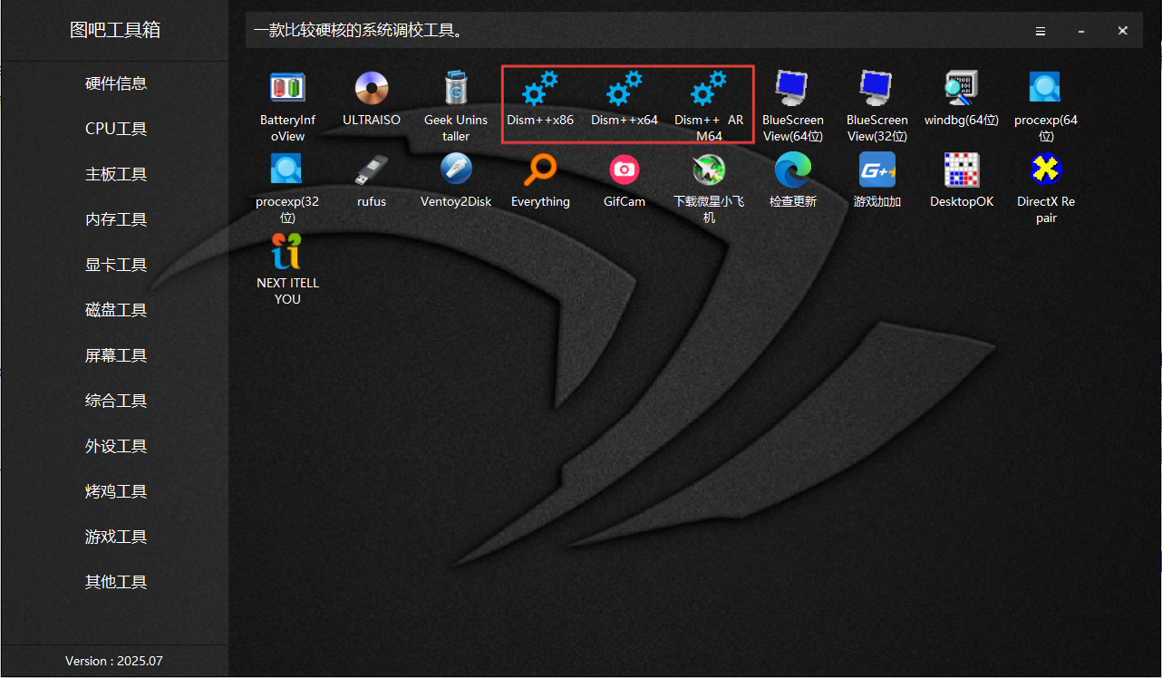Viewport: 1162px width, 678px height.
Task: Click the 图吧工具箱 title text
Action: 115,30
